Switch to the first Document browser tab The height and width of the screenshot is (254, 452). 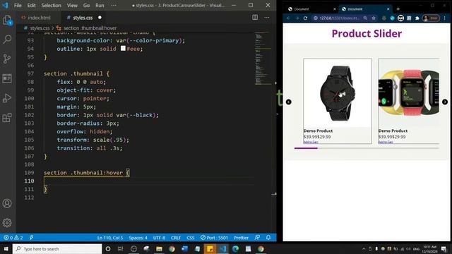311,9
